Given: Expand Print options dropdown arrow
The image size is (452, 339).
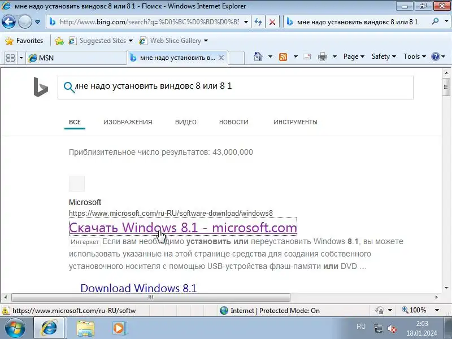Looking at the screenshot, I should tap(334, 56).
